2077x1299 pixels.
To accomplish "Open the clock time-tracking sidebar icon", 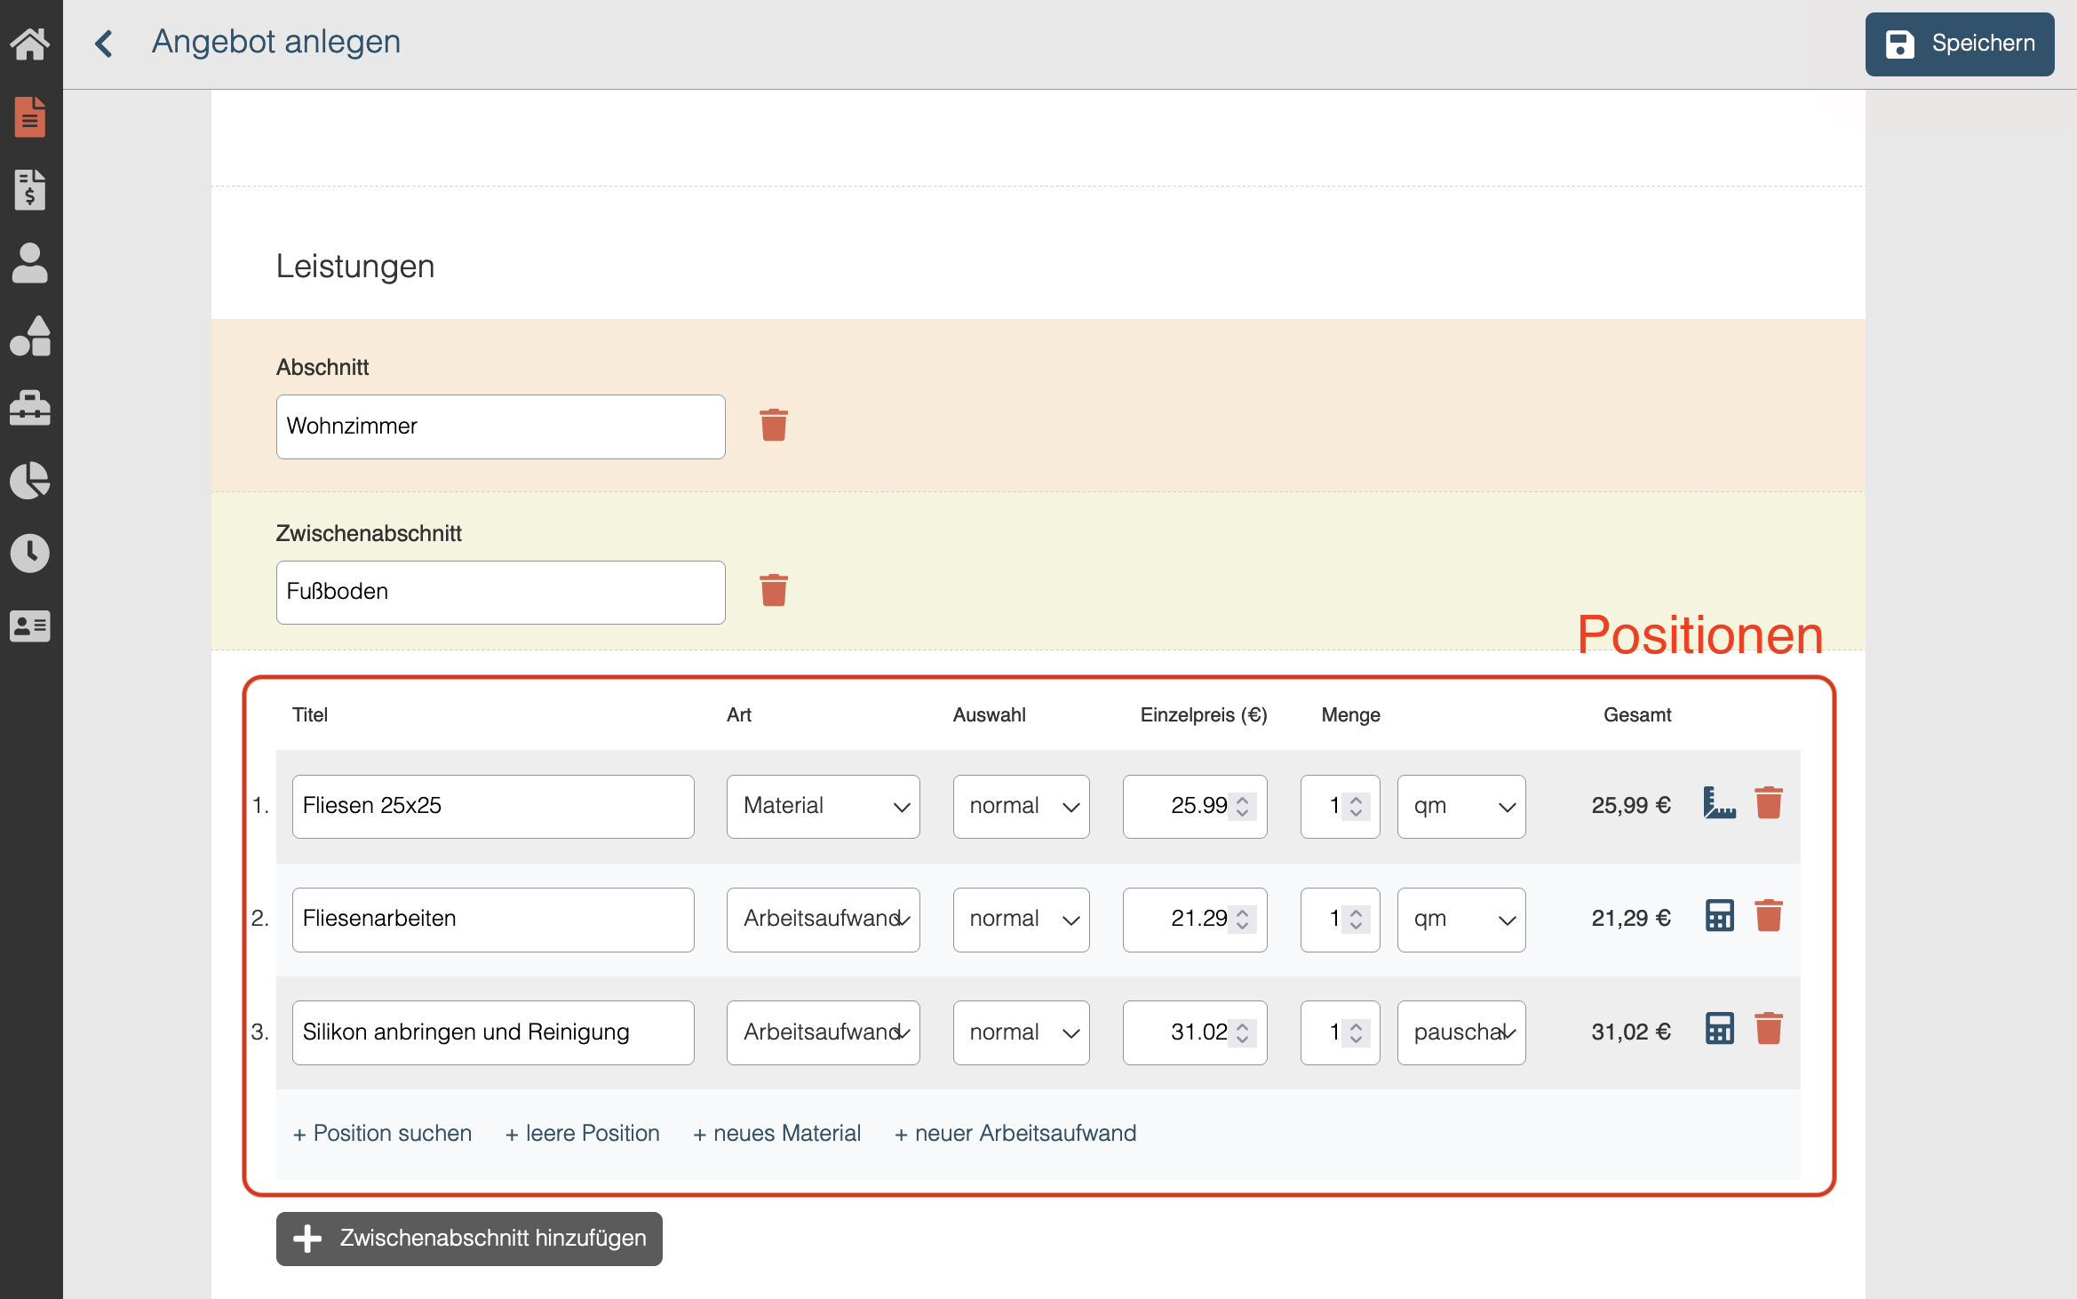I will click(x=30, y=554).
